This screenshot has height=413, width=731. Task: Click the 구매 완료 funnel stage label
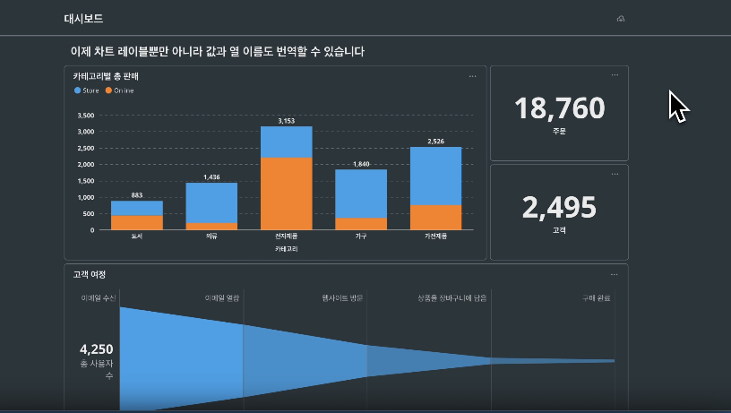point(597,297)
